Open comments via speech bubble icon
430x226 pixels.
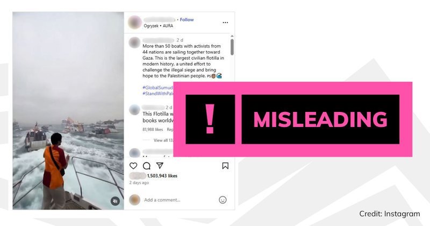tap(147, 166)
